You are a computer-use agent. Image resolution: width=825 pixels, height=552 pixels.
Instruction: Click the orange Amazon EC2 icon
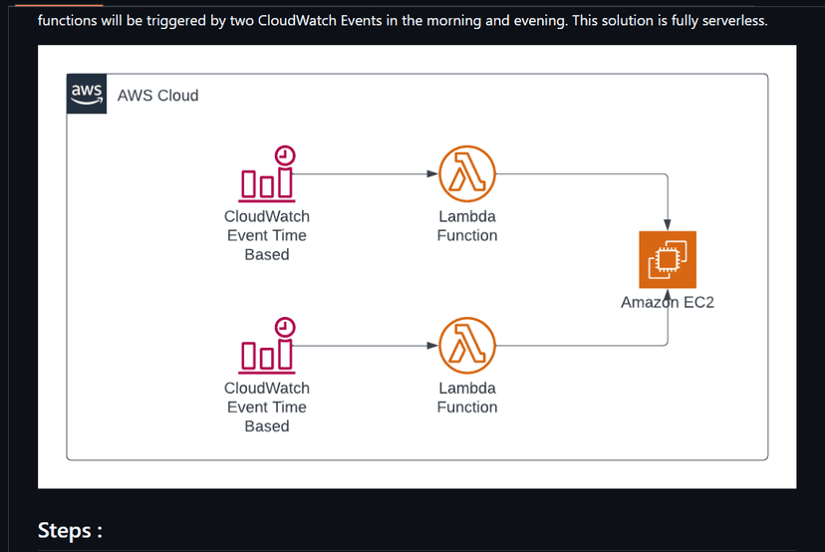[668, 259]
